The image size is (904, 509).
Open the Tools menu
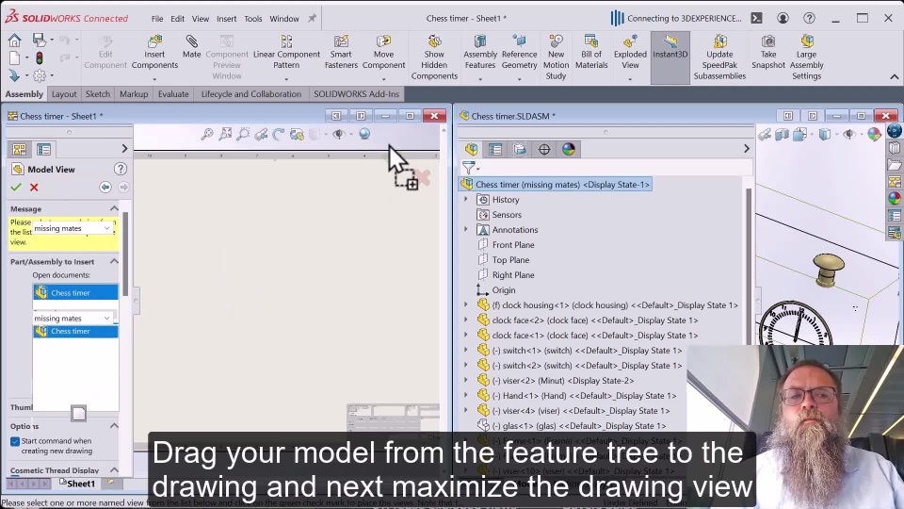pyautogui.click(x=253, y=19)
